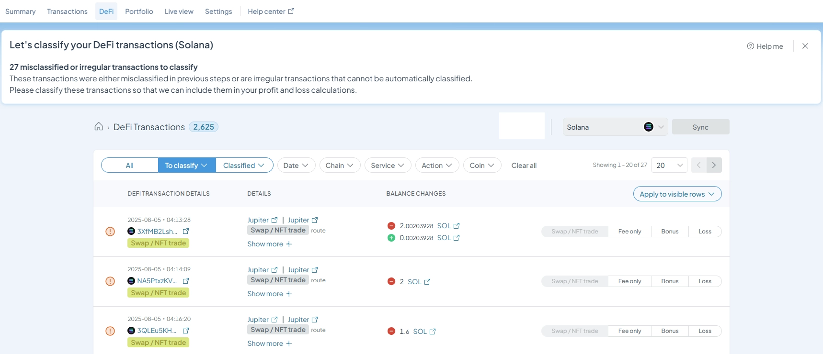This screenshot has width=823, height=354.
Task: Select Fee only for 3XfMB2Lsh transaction
Action: coord(629,232)
